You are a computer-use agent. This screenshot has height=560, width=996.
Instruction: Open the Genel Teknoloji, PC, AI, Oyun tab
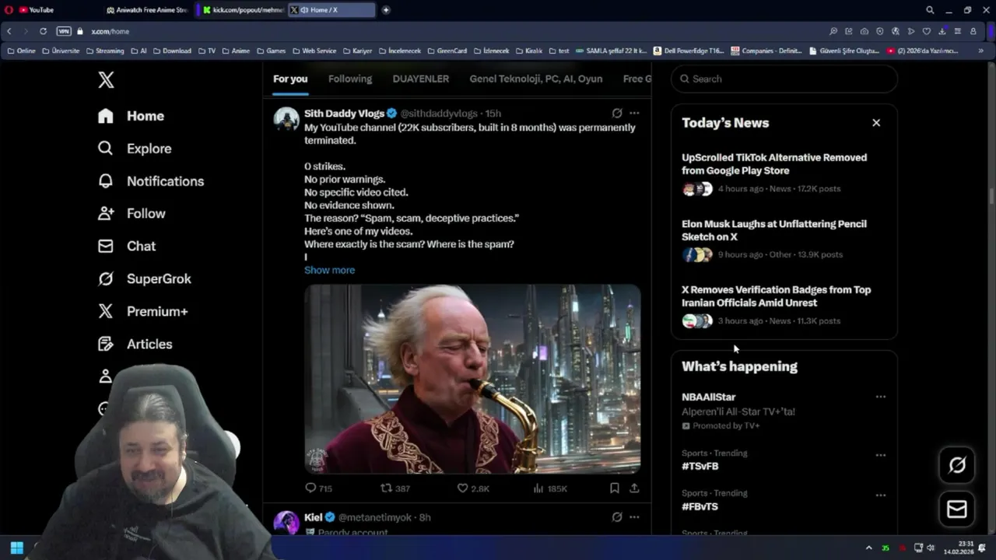[x=536, y=79]
